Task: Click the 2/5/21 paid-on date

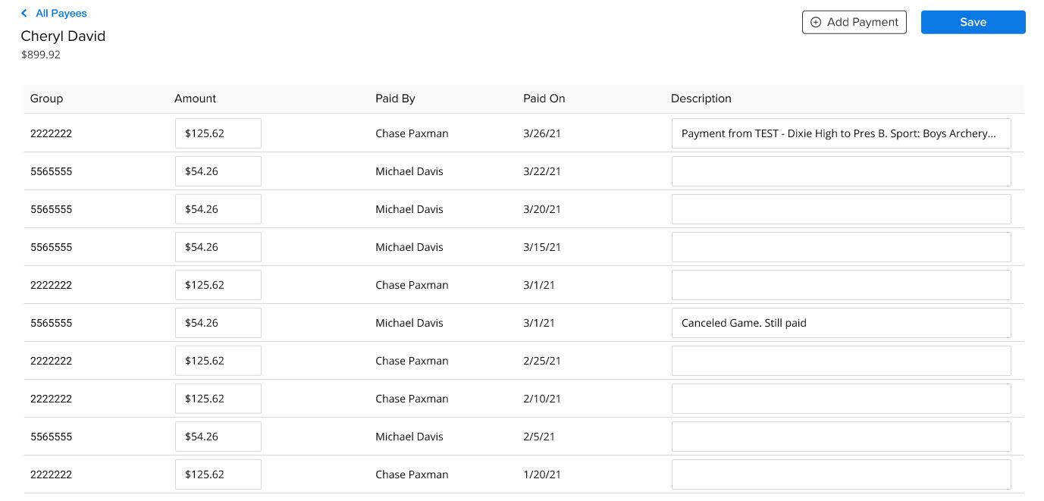Action: click(x=539, y=437)
